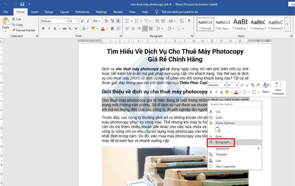The height and width of the screenshot is (186, 295).
Task: Apply the Heading 1 style
Action: [x=240, y=24]
